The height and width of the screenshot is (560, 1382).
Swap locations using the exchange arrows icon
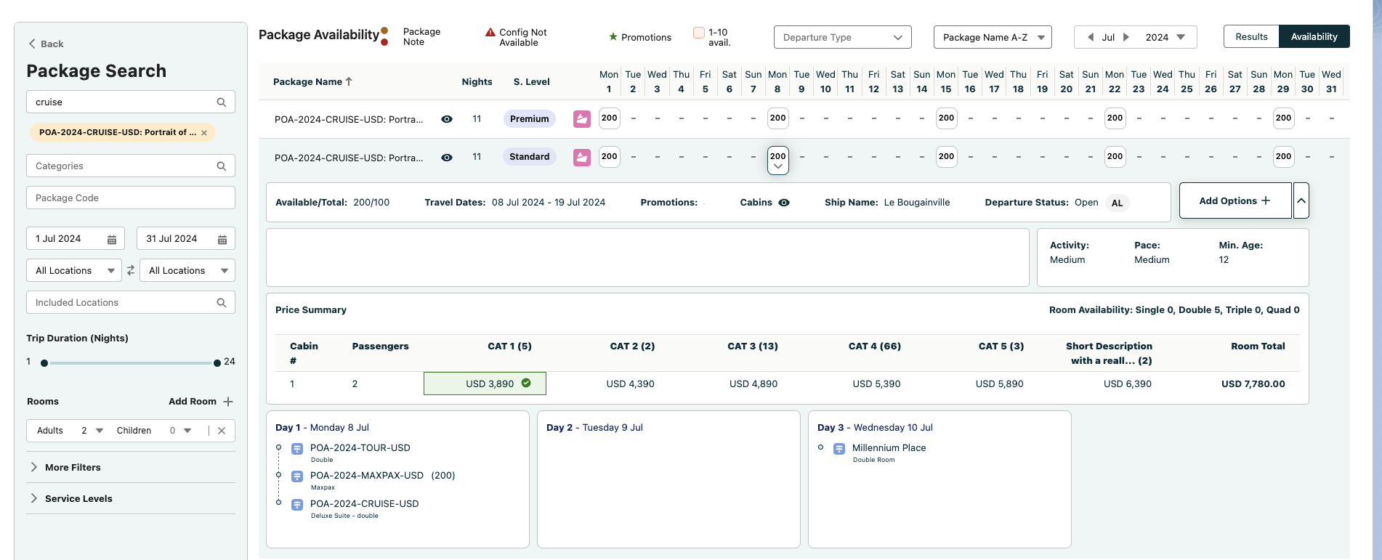point(131,270)
